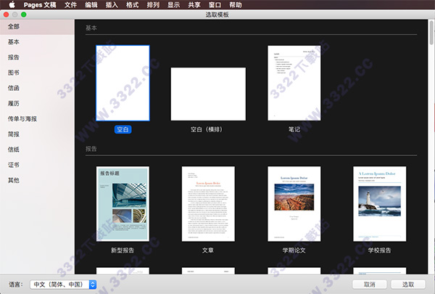The image size is (435, 294).
Task: Open the 窗口 menu
Action: pos(215,5)
